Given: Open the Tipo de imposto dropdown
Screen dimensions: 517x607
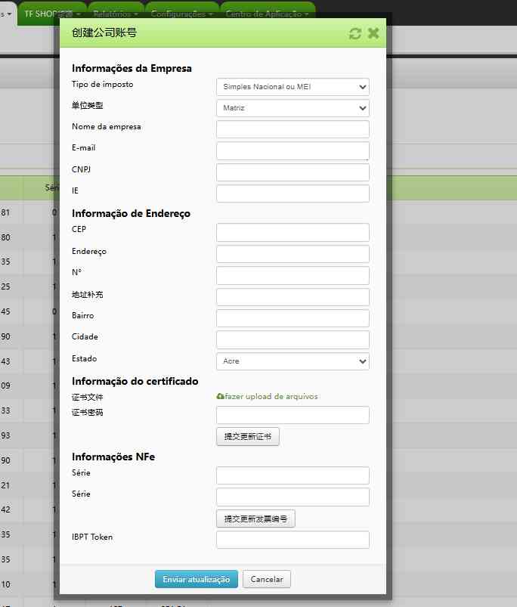Looking at the screenshot, I should click(293, 87).
